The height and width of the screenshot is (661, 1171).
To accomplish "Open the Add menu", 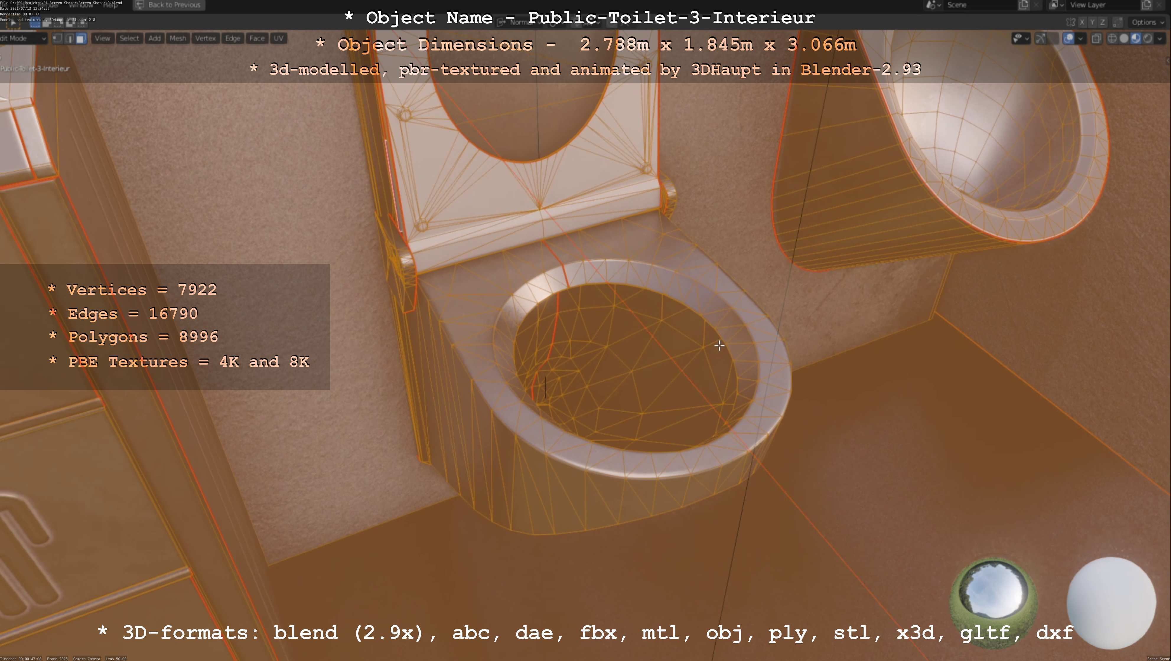I will 154,38.
